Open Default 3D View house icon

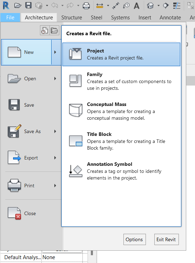pos(150,6)
